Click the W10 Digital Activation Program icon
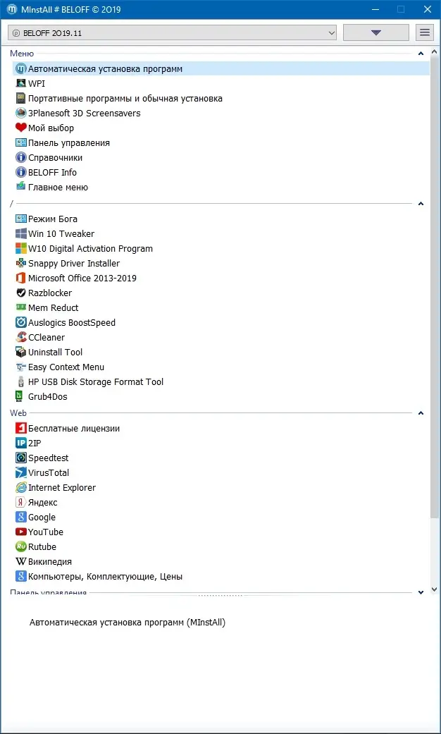Image resolution: width=441 pixels, height=734 pixels. (x=20, y=249)
